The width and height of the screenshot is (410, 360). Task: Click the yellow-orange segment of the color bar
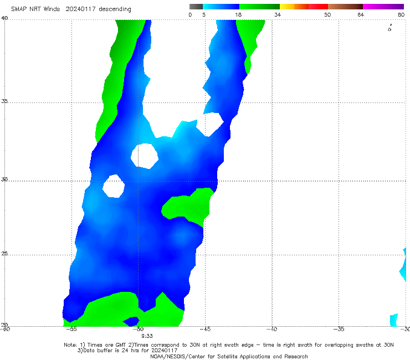click(294, 7)
